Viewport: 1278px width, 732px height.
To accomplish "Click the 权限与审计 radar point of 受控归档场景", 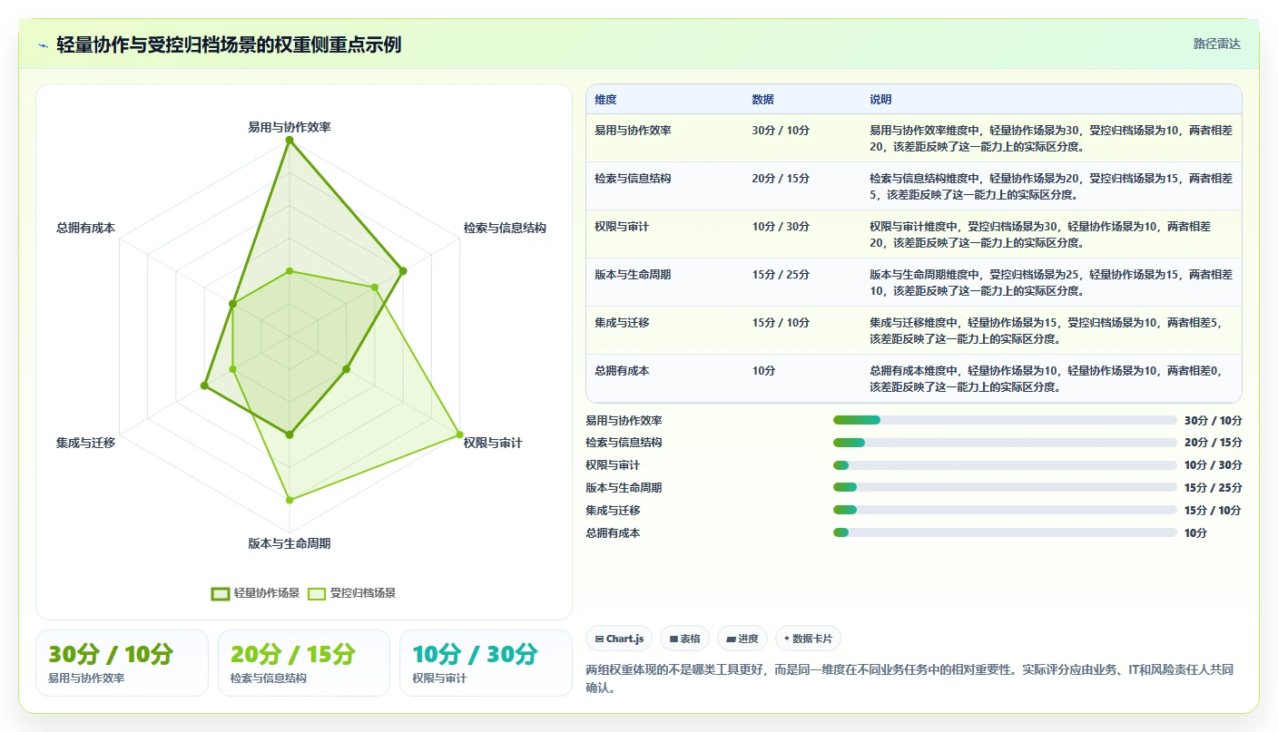I will [x=458, y=434].
